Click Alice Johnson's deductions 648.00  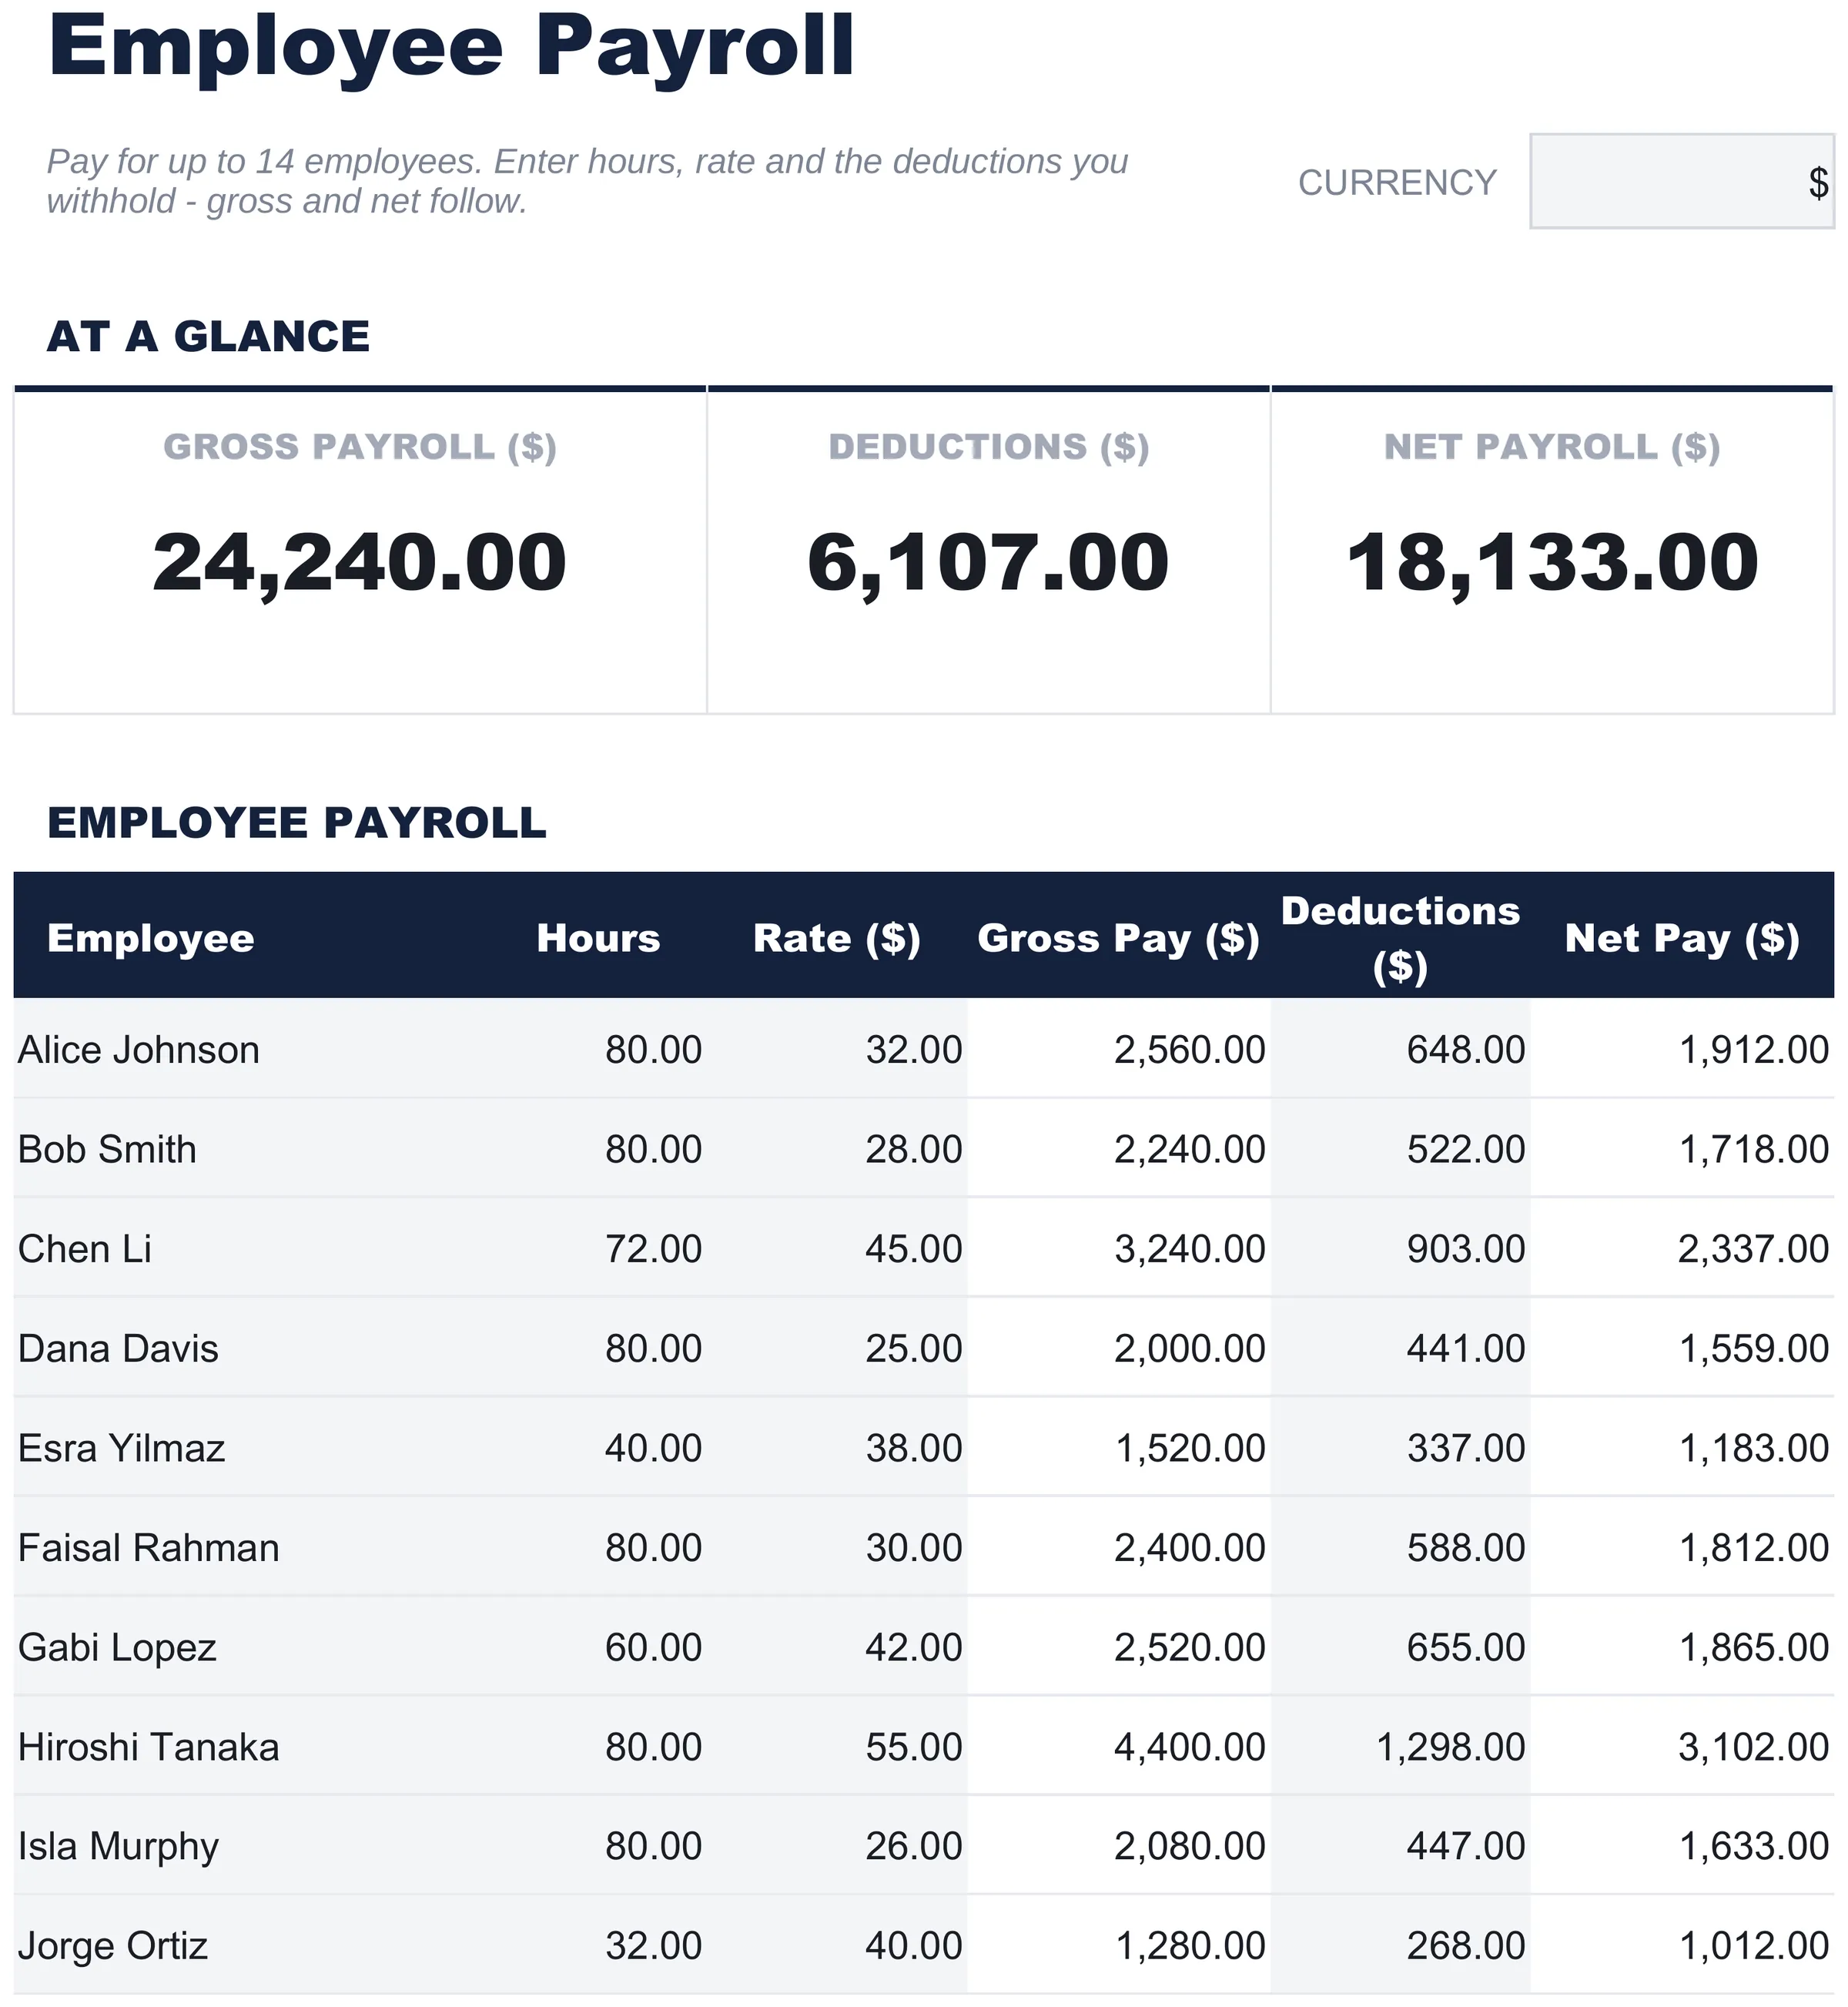coord(1466,1050)
